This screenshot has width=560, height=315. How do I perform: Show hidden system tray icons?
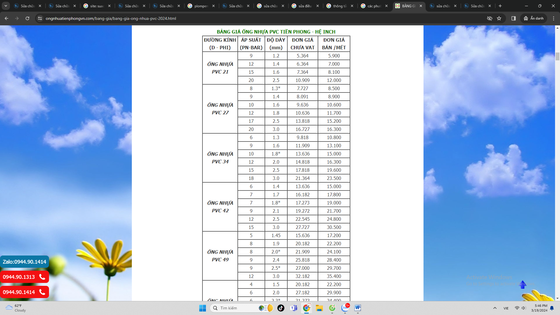coord(495,308)
